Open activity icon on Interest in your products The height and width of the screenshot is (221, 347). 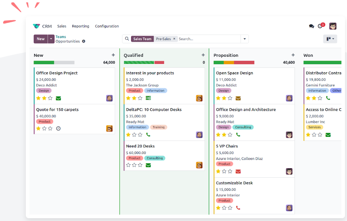pos(148,98)
